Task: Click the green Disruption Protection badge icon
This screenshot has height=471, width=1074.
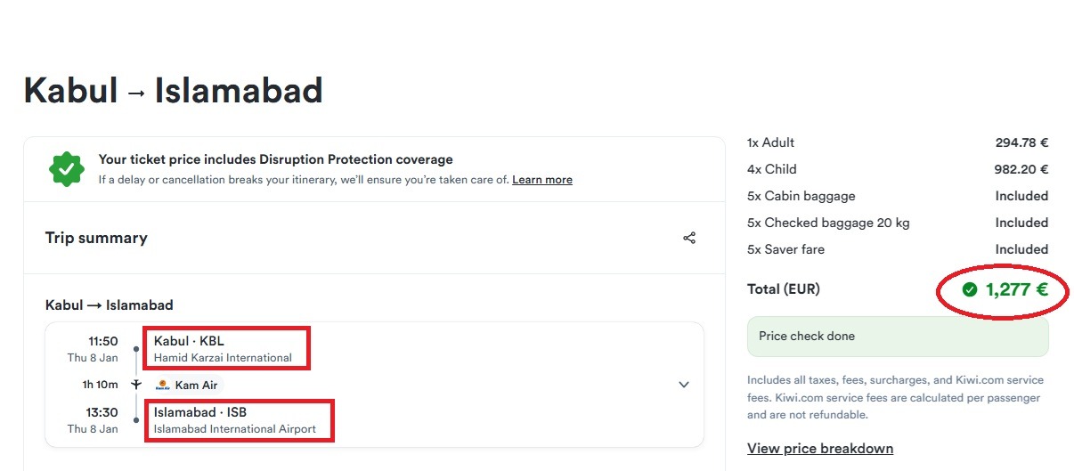Action: click(x=67, y=169)
